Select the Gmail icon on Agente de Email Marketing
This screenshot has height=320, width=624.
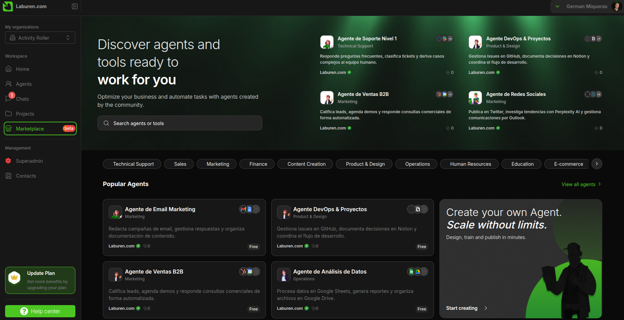click(x=243, y=209)
